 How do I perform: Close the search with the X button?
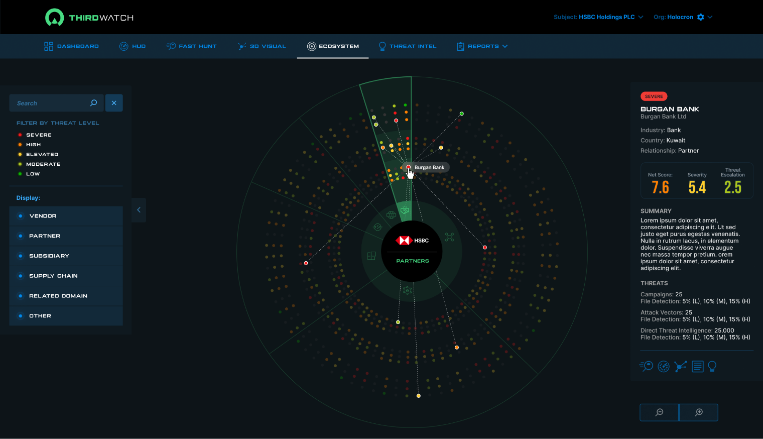[114, 103]
